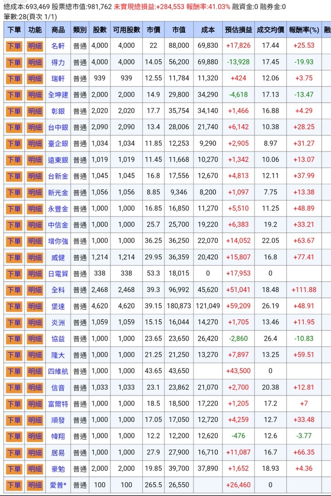The height and width of the screenshot is (496, 331).
Task: Click the 成本 column header
Action: point(208,30)
